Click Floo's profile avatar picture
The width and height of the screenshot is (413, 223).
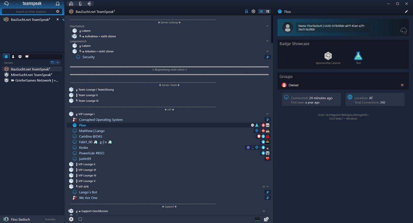point(287,27)
